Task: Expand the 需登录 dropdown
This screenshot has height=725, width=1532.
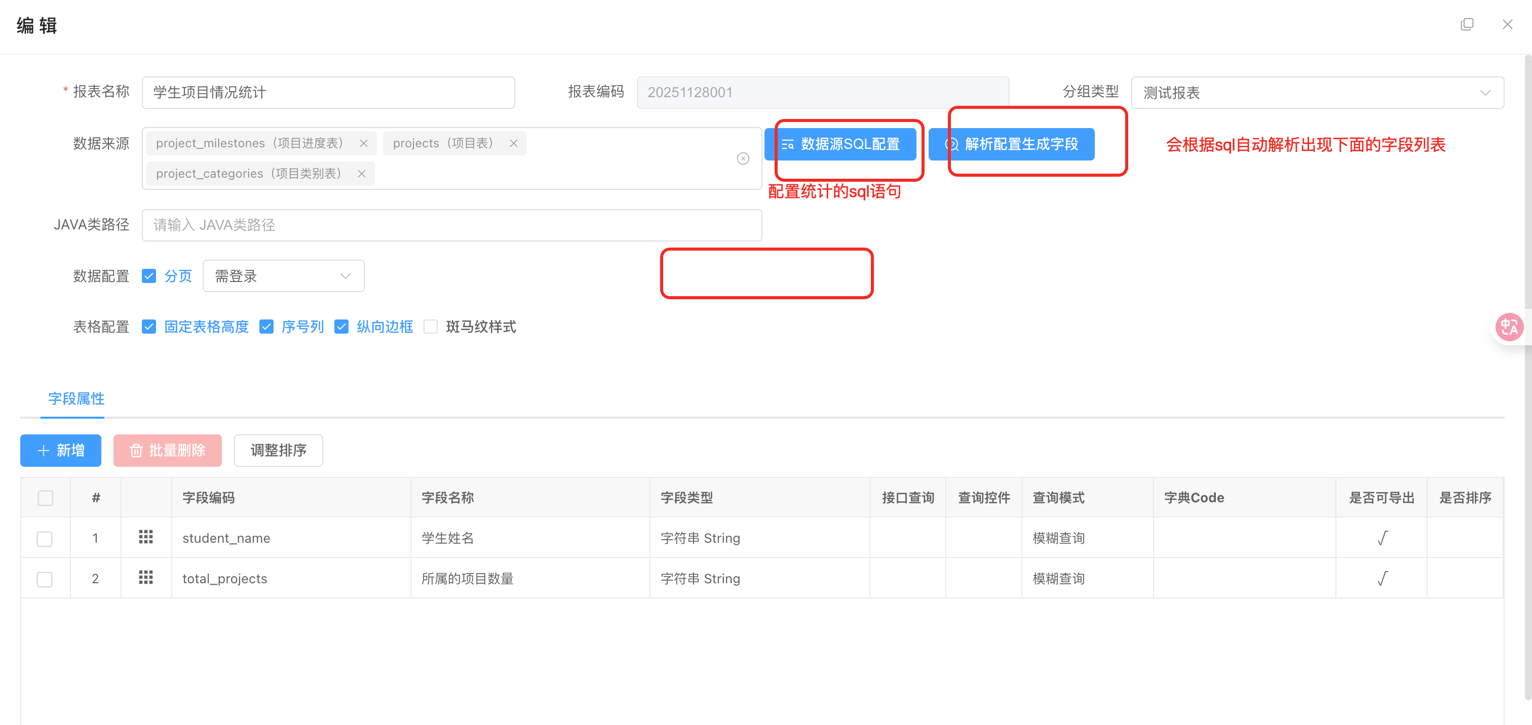Action: click(283, 276)
